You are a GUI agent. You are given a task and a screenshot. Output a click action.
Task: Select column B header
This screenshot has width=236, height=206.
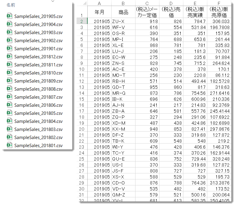click(123, 3)
